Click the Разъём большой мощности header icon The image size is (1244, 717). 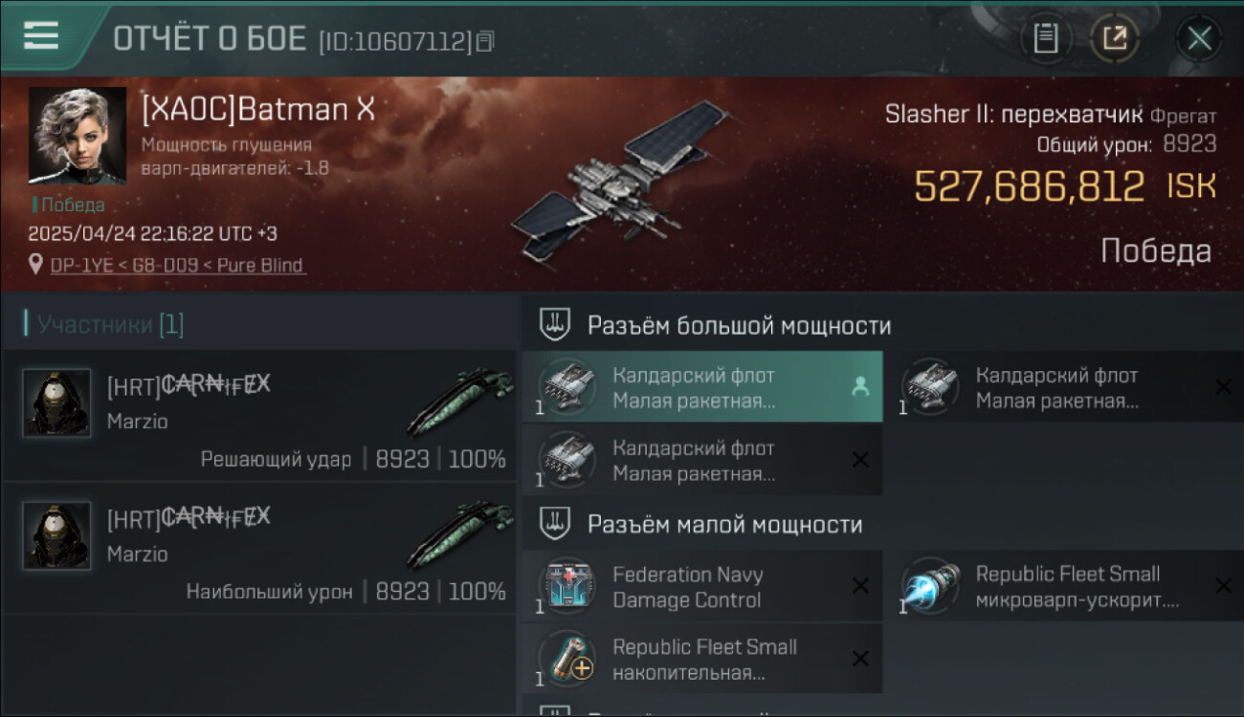coord(556,325)
